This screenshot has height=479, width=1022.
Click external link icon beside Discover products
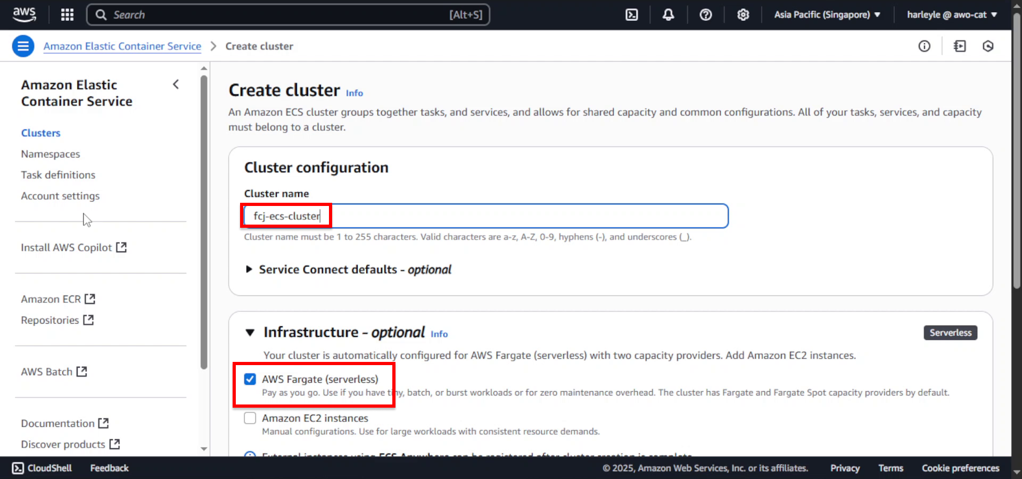(x=114, y=444)
